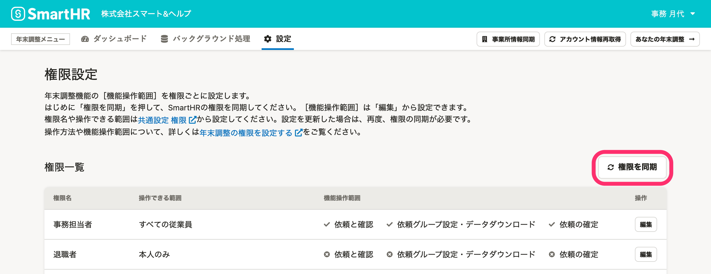Click the 操作できる範囲 column header

pyautogui.click(x=160, y=198)
